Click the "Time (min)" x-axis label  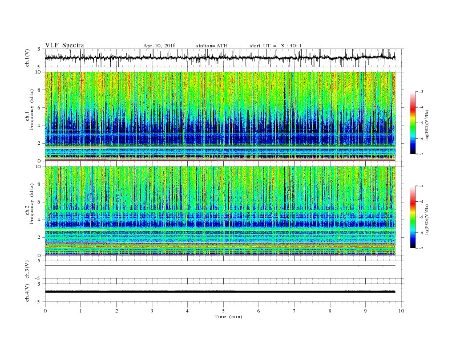228,316
